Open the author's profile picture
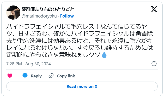 13,13
